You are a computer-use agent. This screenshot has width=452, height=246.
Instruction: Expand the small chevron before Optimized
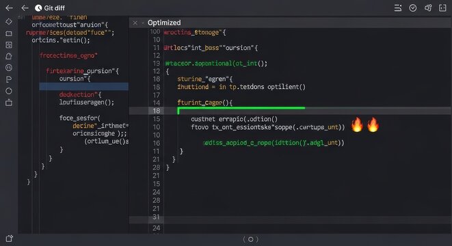(143, 23)
